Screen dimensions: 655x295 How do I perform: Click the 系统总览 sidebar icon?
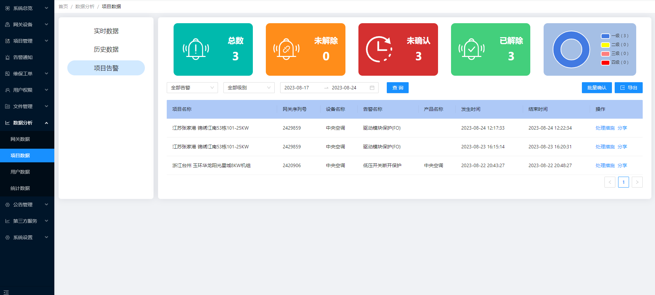(x=8, y=8)
